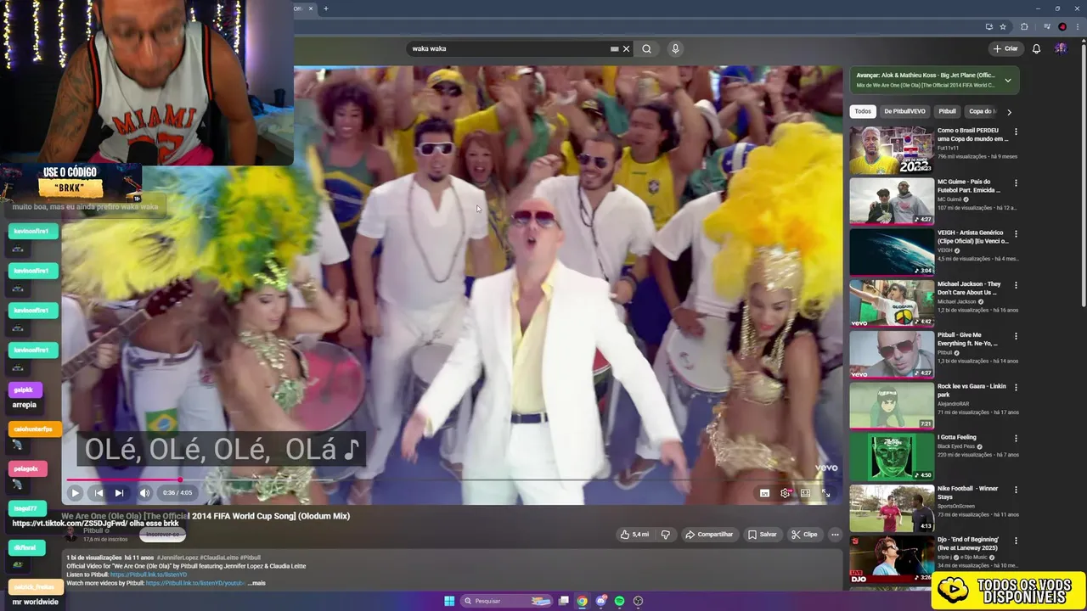Click the #JenniferLopez hashtag

(177, 558)
